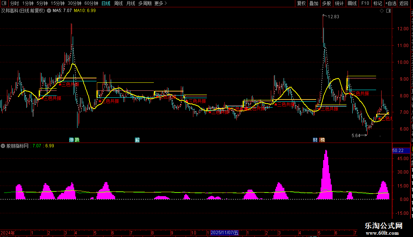Click the 50.22 indicator value box
Image resolution: width=413 pixels, height=237 pixels.
(x=401, y=151)
